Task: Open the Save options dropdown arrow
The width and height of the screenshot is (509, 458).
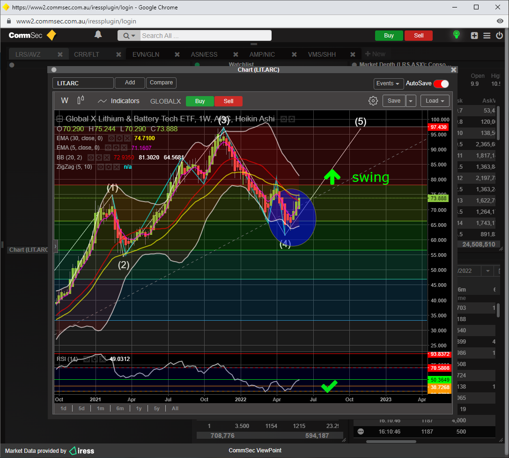Action: 411,101
